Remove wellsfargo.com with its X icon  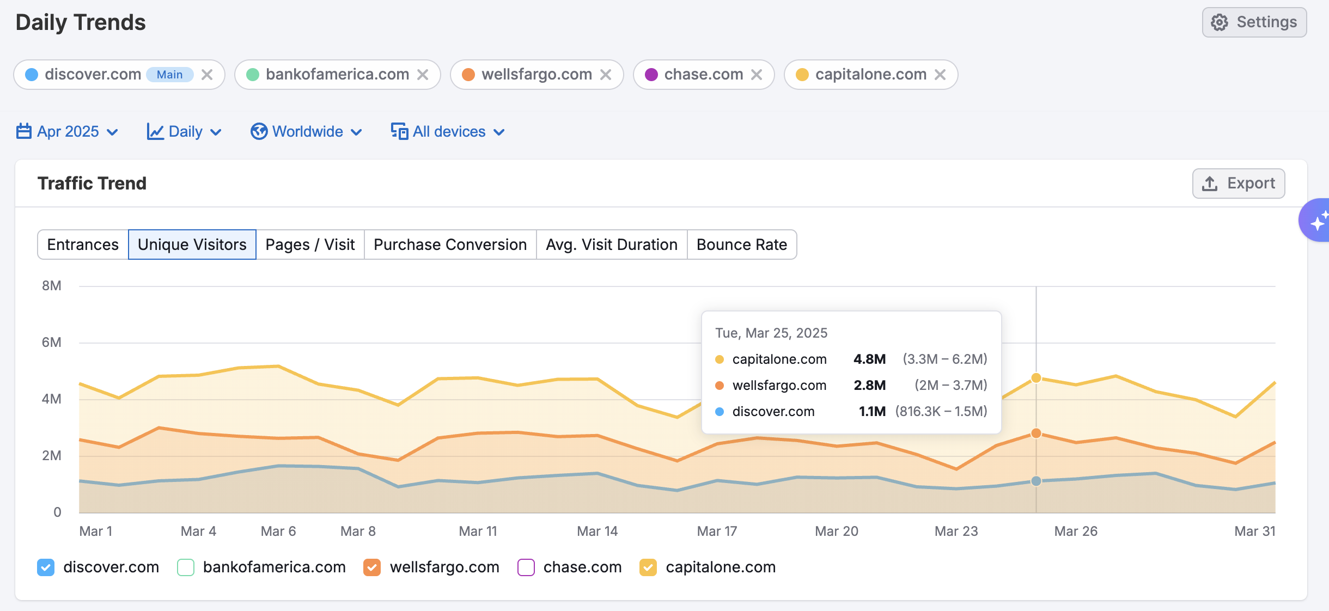606,75
